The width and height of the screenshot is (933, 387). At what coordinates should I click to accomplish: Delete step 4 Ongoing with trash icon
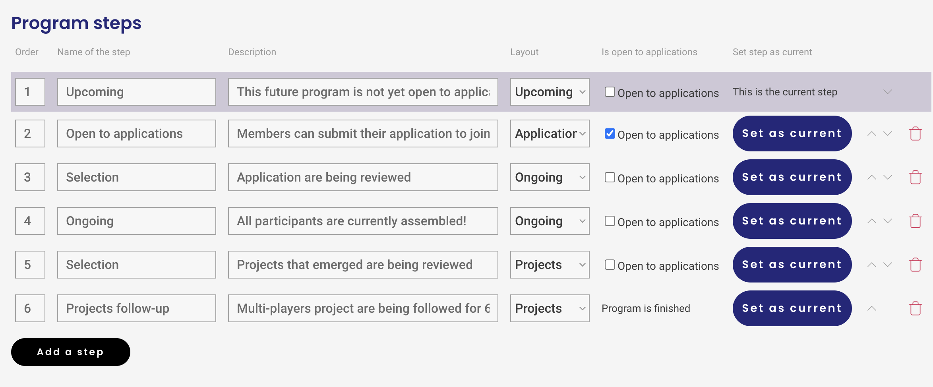(x=916, y=221)
